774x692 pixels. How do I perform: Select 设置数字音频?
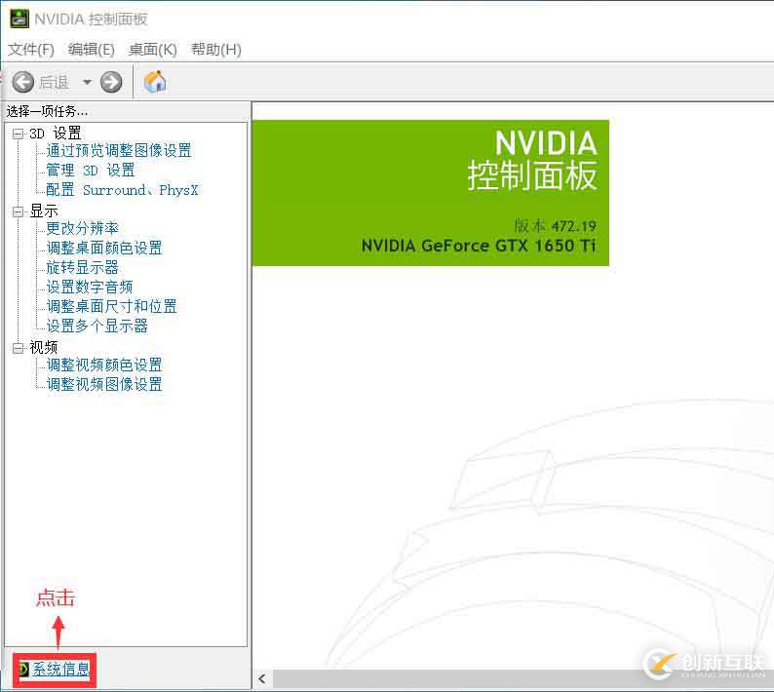(90, 287)
